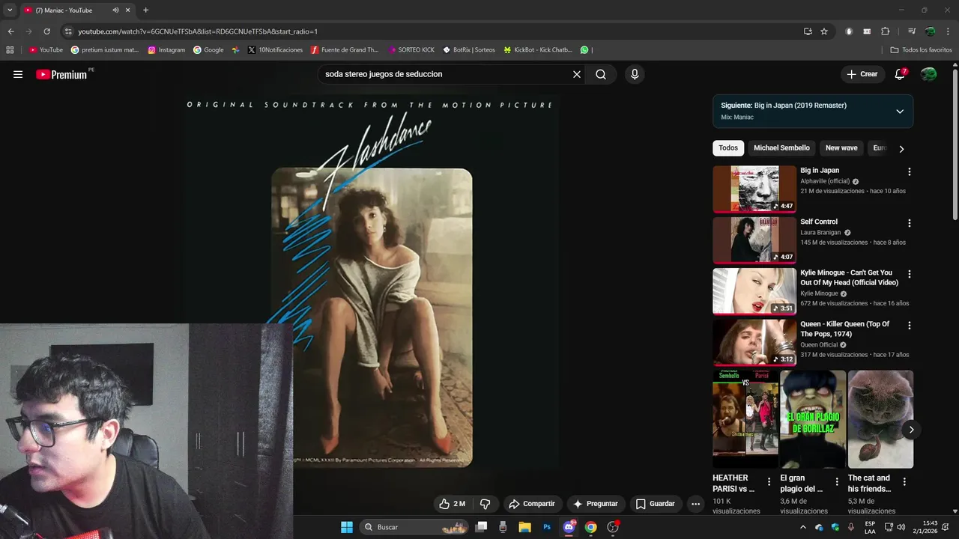
Task: Click the address bar URL
Action: 198,31
